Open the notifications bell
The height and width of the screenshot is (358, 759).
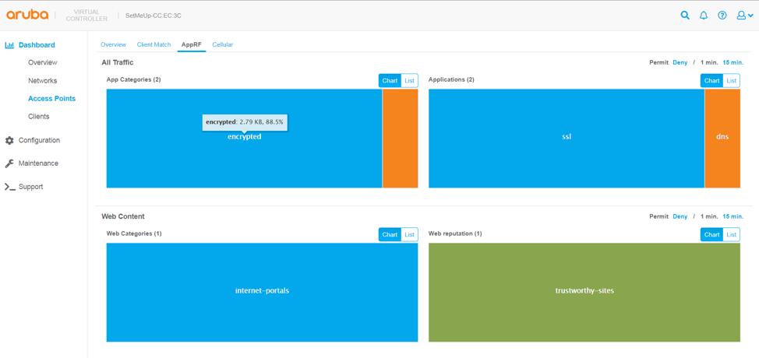click(704, 16)
